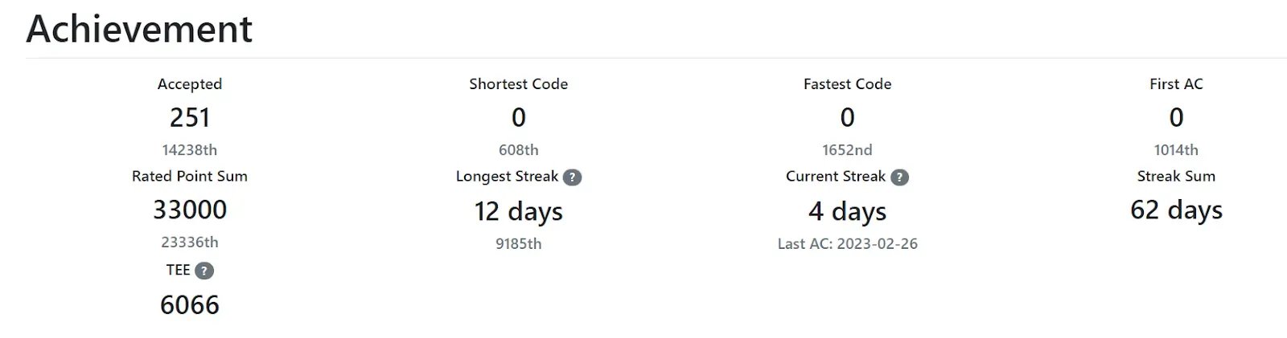Select the Fastest Code rank 1652nd
The height and width of the screenshot is (338, 1287).
click(x=847, y=150)
